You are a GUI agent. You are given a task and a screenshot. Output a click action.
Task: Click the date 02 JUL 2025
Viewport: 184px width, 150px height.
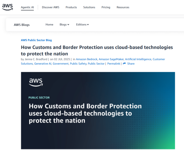[x=62, y=59]
